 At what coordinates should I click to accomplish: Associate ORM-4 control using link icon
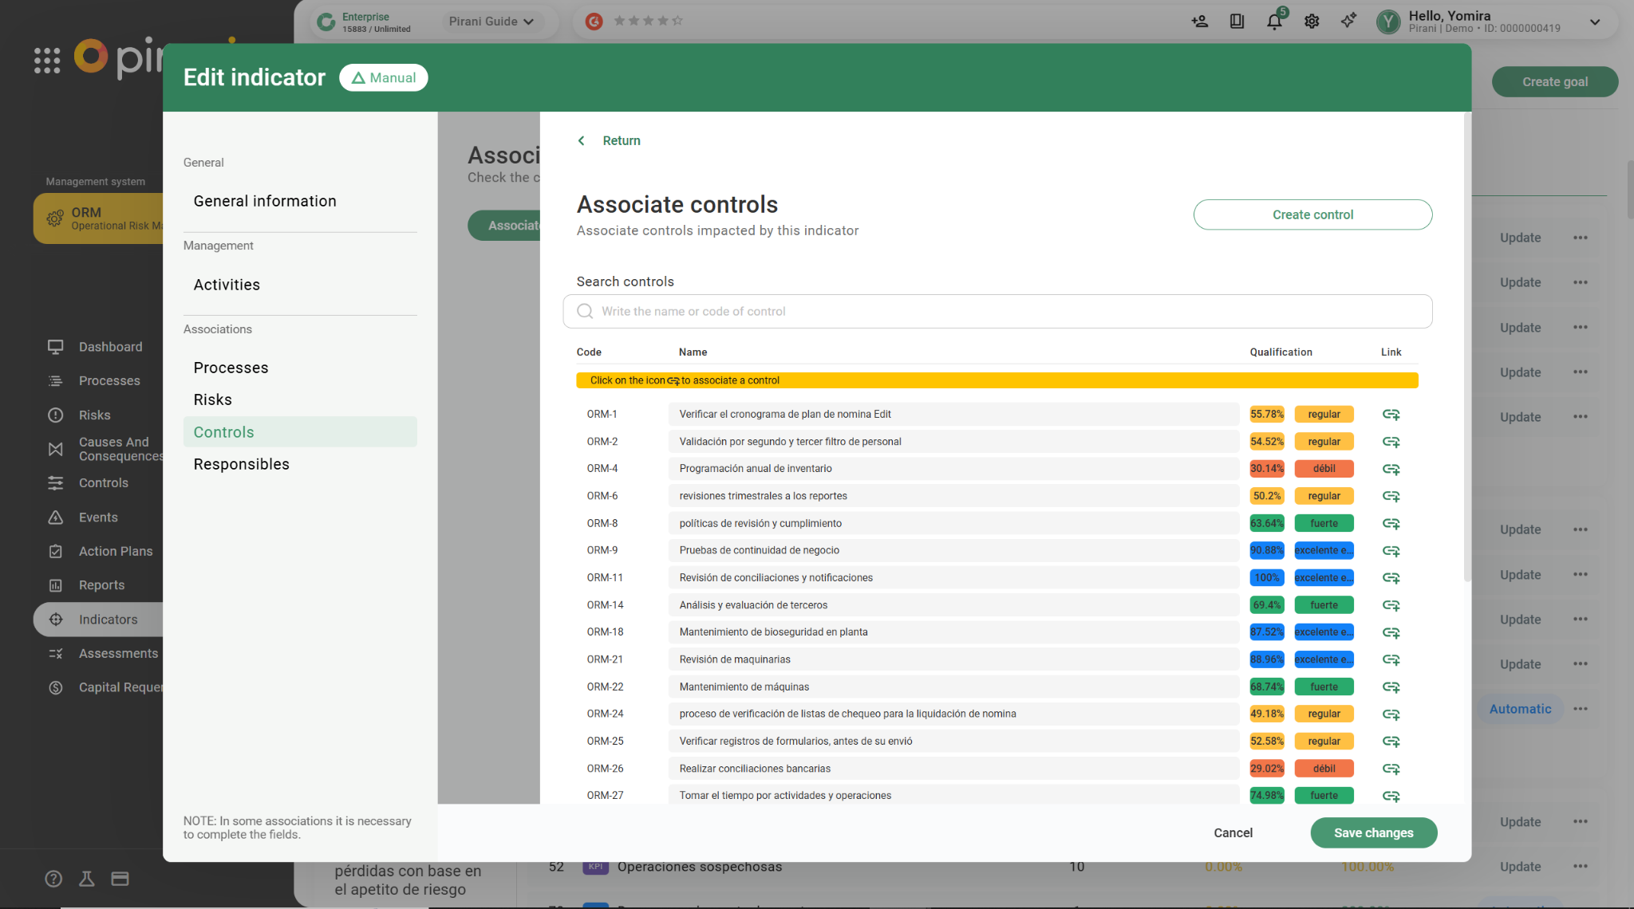coord(1391,469)
